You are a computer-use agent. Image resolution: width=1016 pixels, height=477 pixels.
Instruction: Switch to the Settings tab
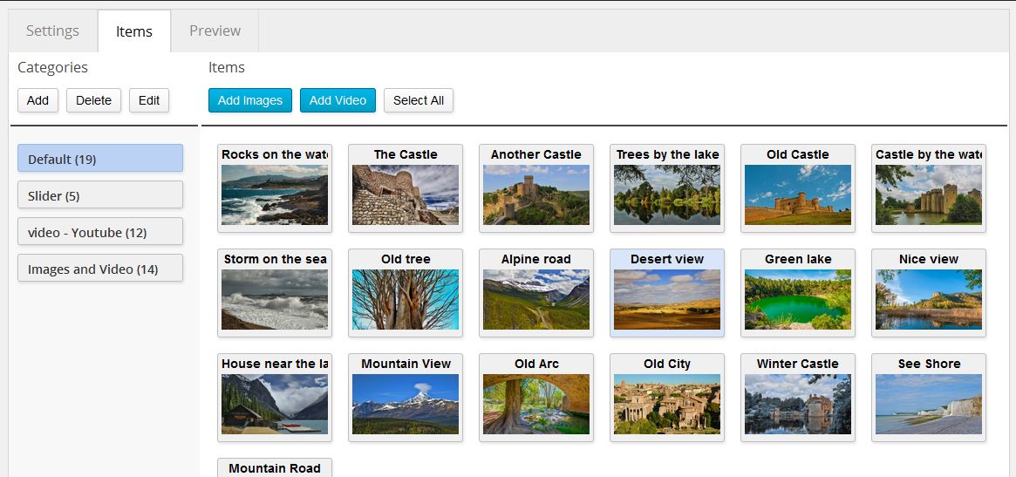coord(52,31)
